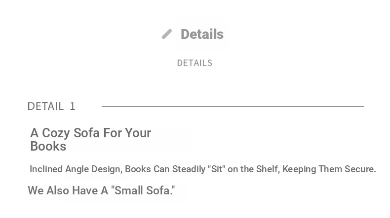Image resolution: width=390 pixels, height=218 pixels.
Task: Click "Keeping Them Secure." at sentence end
Action: (329, 169)
